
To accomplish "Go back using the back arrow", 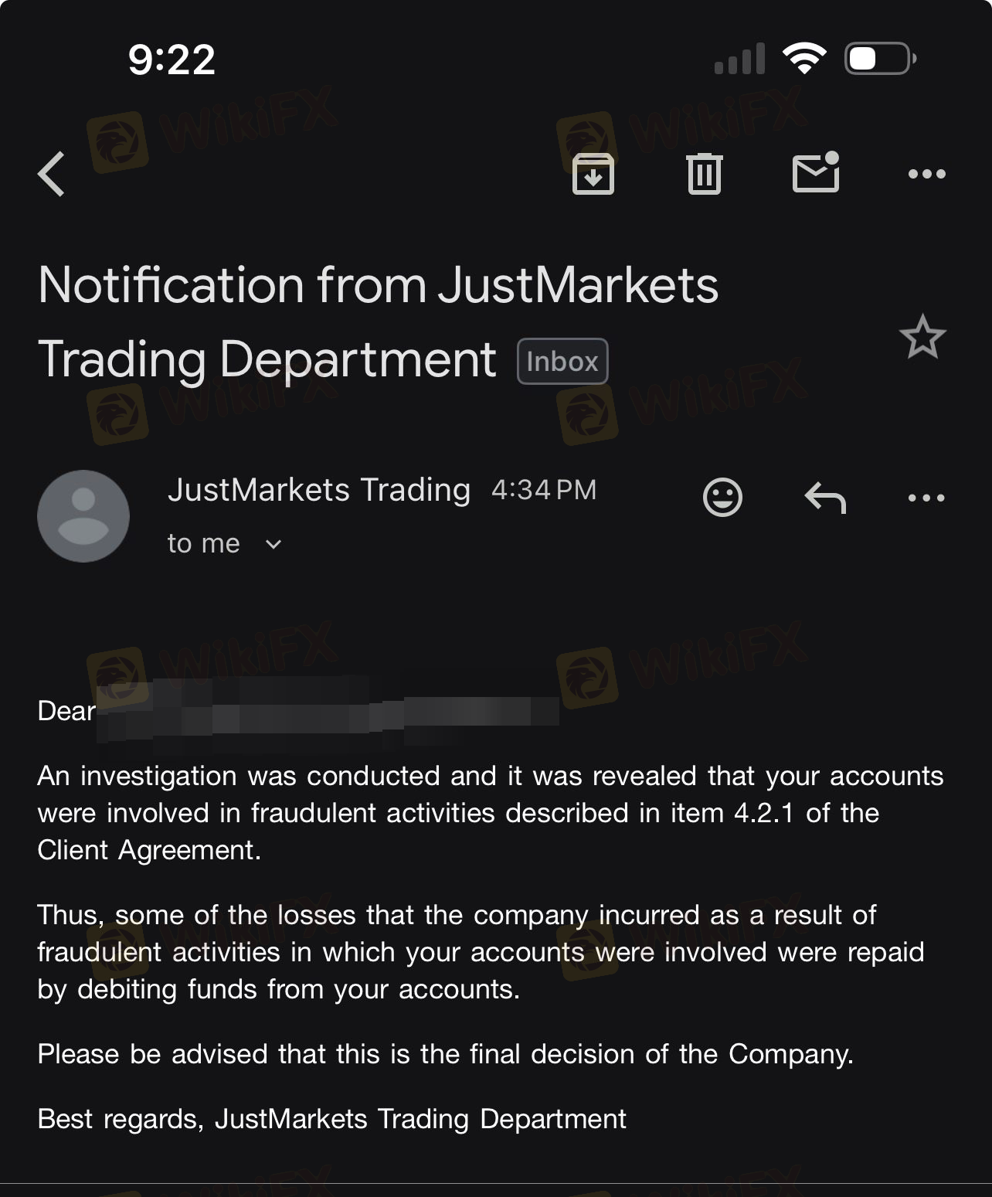I will coord(52,174).
